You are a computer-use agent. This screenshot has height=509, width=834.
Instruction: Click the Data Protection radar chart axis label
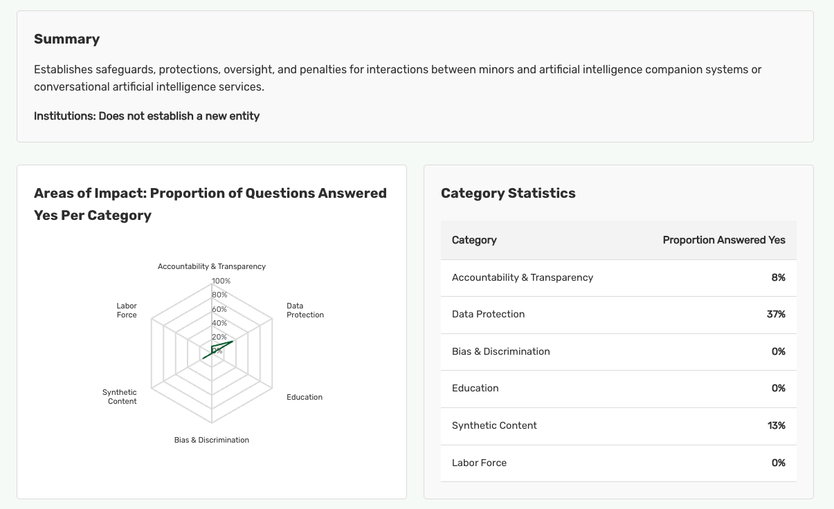(305, 311)
